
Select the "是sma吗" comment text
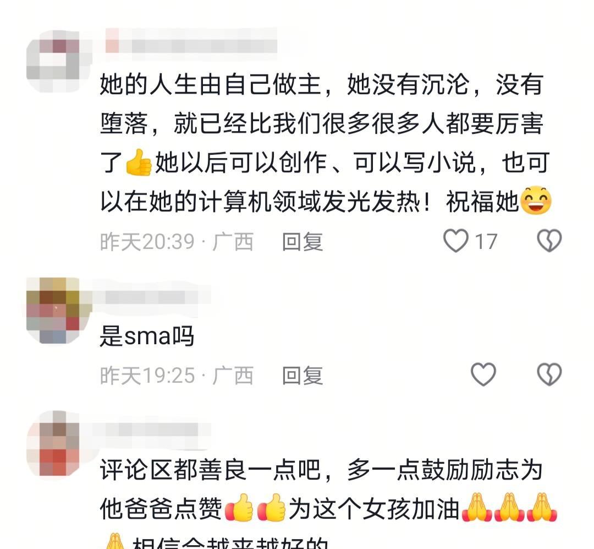coord(147,336)
